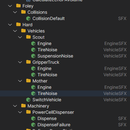Image resolution: width=130 pixels, height=130 pixels.
Task: Click the CollisionDefault event cube icon
Action: tap(28, 18)
